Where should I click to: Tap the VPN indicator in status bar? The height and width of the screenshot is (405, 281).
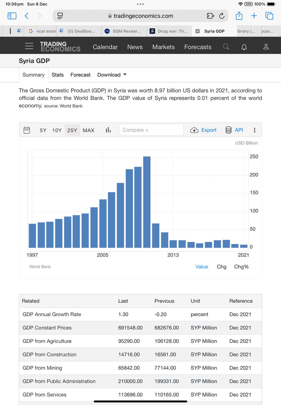pos(249,4)
